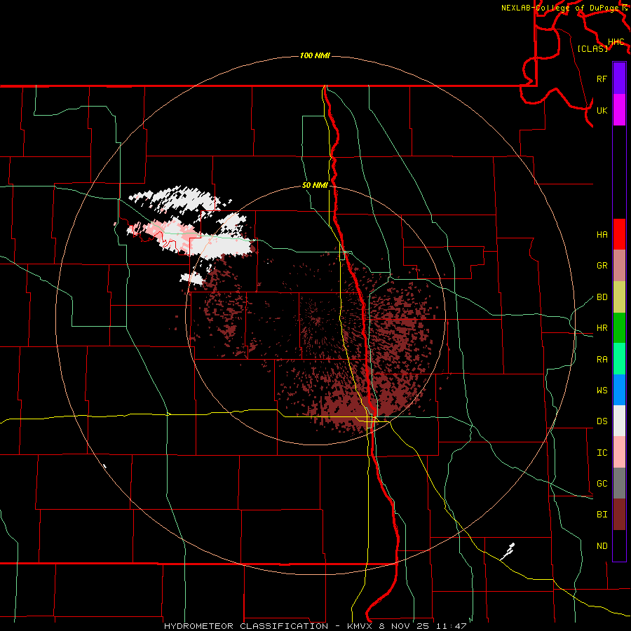631x631 pixels.
Task: Click the HR green legend swatch
Action: [619, 328]
